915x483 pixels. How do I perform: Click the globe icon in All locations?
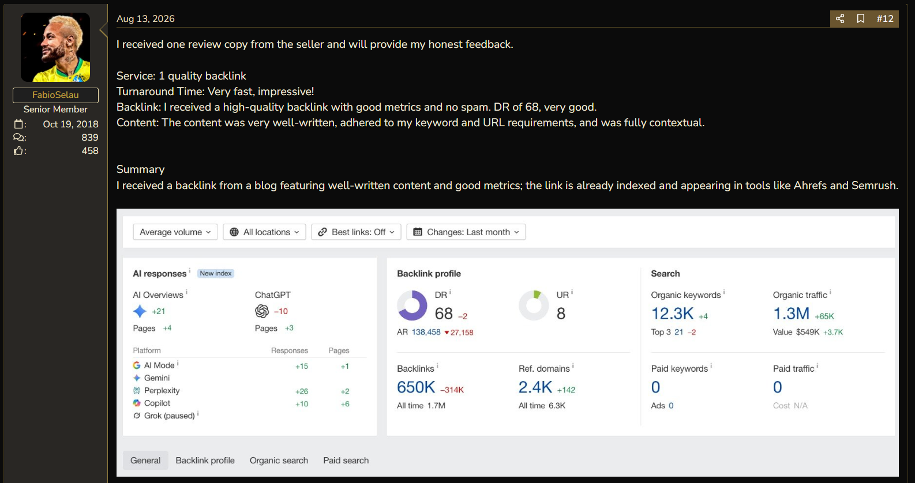pyautogui.click(x=234, y=232)
